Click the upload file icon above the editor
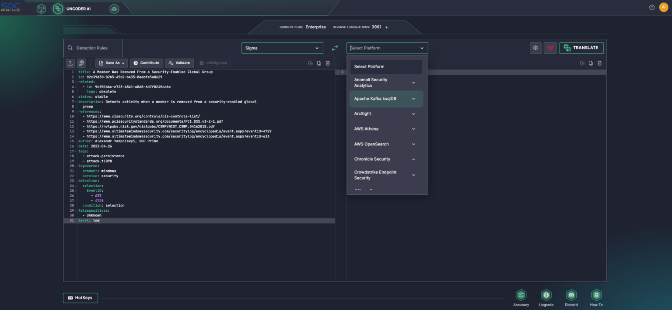This screenshot has width=672, height=310. click(x=70, y=63)
